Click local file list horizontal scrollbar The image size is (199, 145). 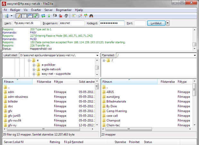pyautogui.click(x=44, y=129)
